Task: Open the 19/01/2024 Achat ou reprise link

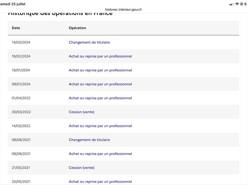Action: [100, 70]
